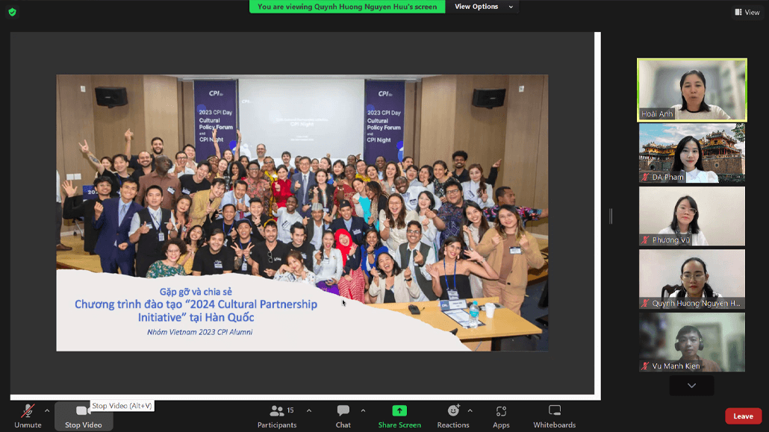Select Hoài Anh's video thumbnail

(691, 90)
